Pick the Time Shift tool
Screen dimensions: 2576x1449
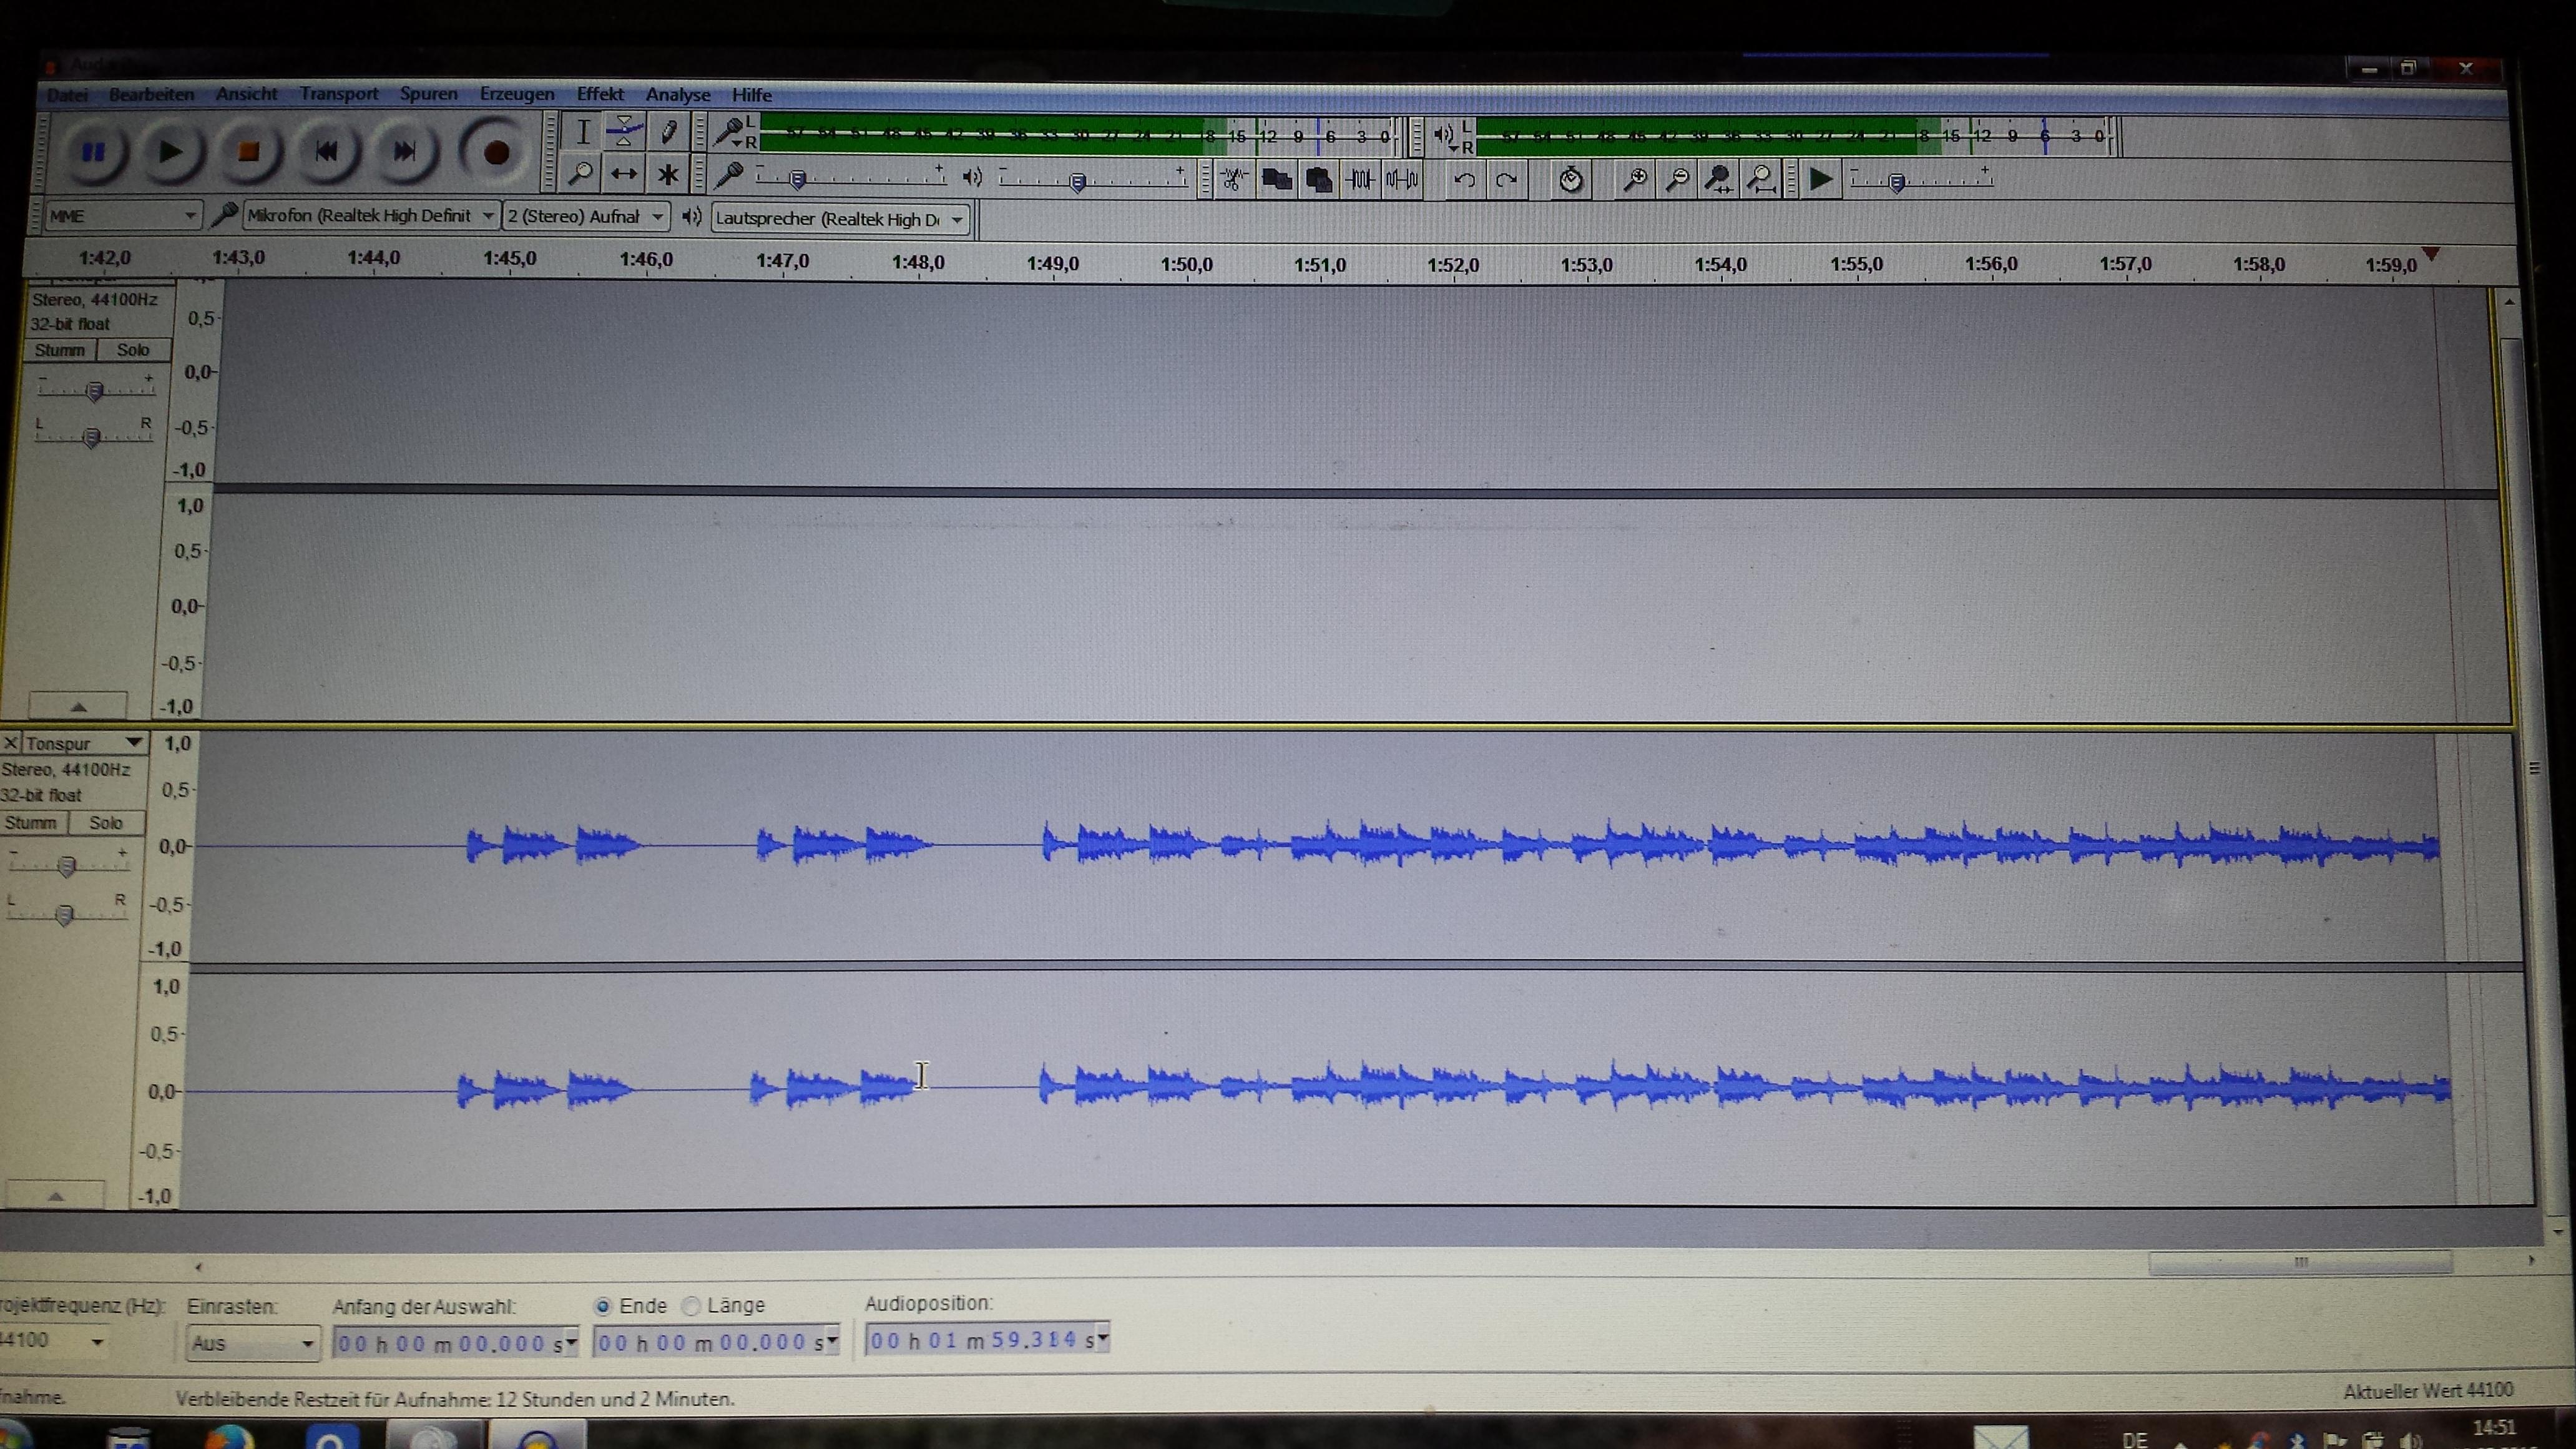[624, 175]
